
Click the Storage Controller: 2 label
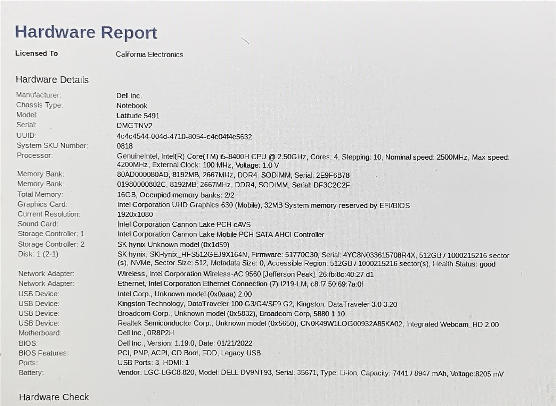click(x=51, y=244)
